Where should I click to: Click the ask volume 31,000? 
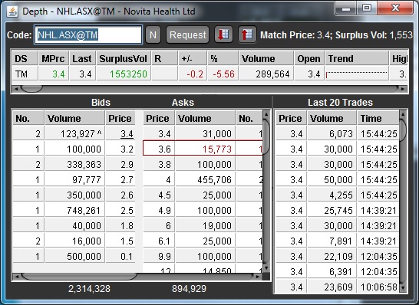tap(205, 133)
